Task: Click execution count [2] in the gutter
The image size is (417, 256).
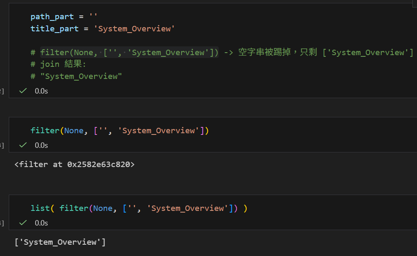Action: point(2,90)
